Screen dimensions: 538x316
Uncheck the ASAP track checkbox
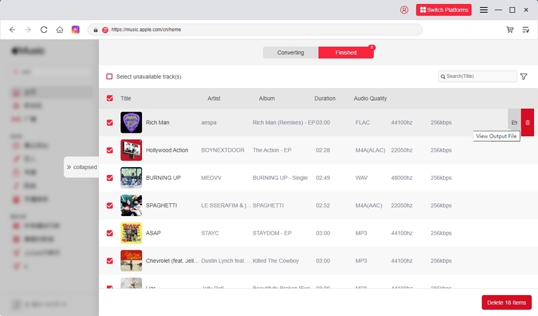tap(110, 233)
